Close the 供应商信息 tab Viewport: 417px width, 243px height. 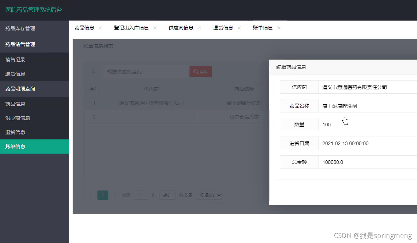[199, 28]
